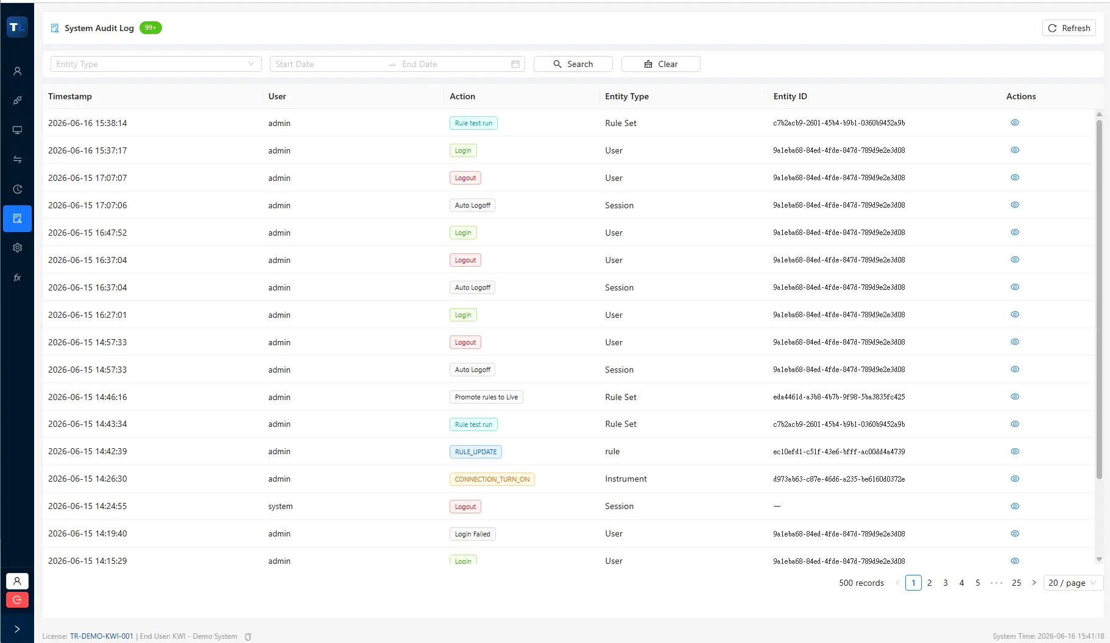Click the Entity Type column header

tap(627, 96)
